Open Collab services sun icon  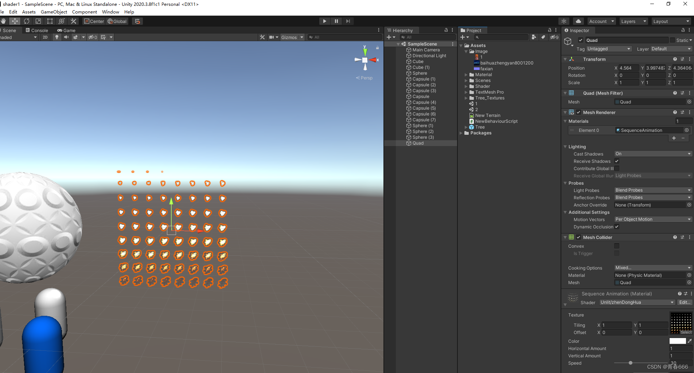click(564, 21)
